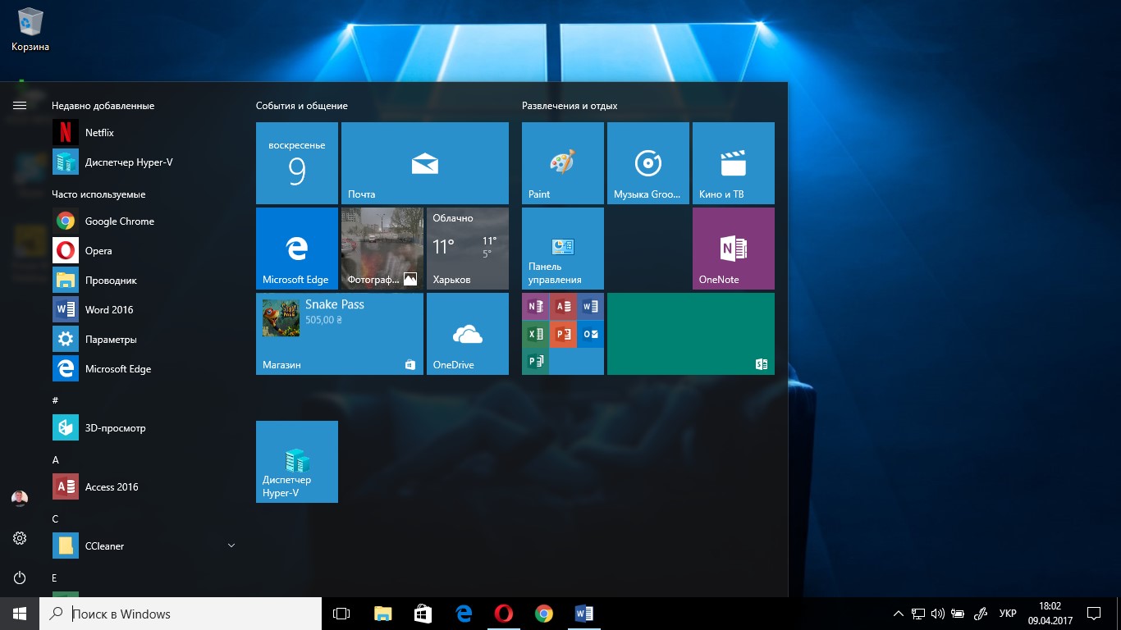This screenshot has width=1121, height=630.
Task: Open Параметры in the app list
Action: 144,339
